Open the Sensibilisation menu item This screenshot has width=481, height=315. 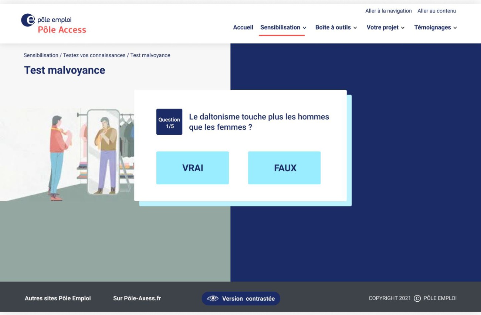(x=280, y=27)
